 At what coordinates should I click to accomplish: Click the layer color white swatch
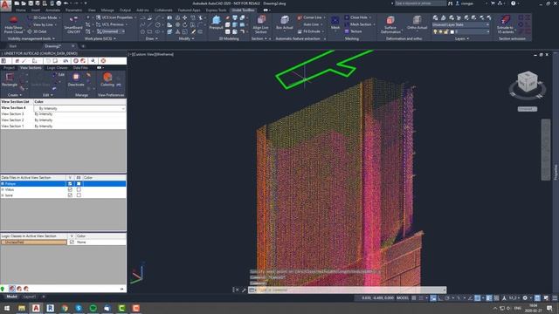[452, 31]
